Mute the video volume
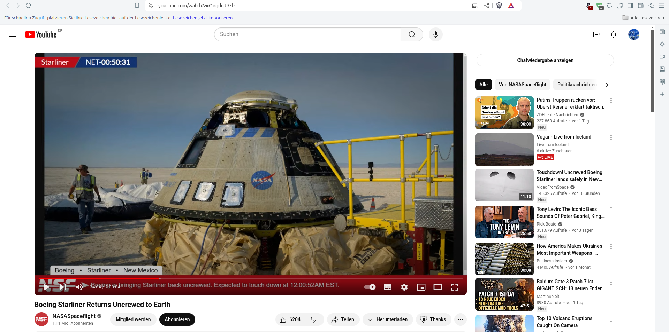 80,287
